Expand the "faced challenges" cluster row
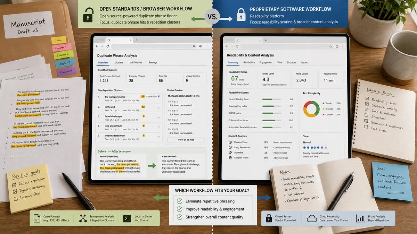 pos(159,118)
